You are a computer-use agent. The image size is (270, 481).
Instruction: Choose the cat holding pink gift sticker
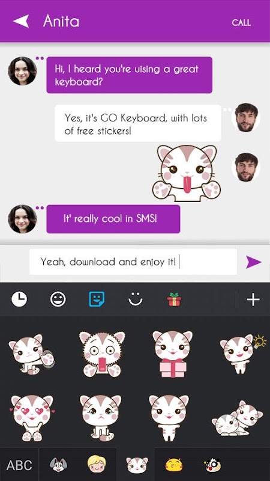(x=173, y=354)
